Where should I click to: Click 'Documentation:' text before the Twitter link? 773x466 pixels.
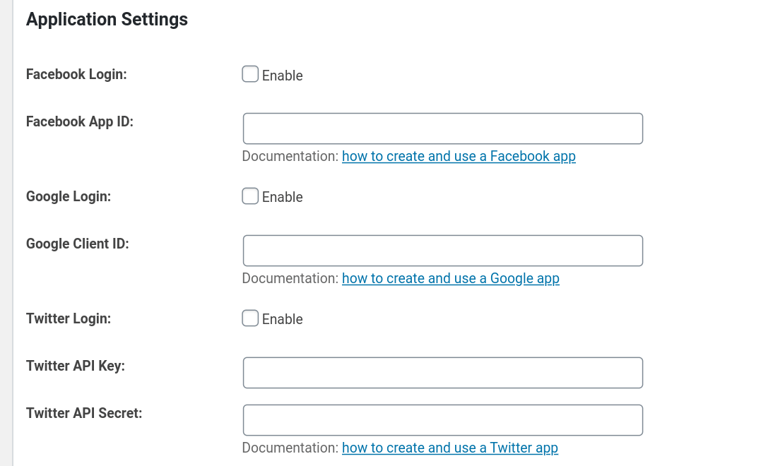(290, 448)
